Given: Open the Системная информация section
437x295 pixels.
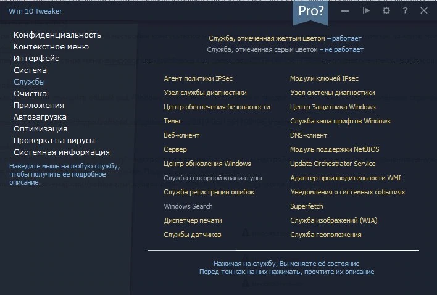Looking at the screenshot, I should pyautogui.click(x=62, y=152).
